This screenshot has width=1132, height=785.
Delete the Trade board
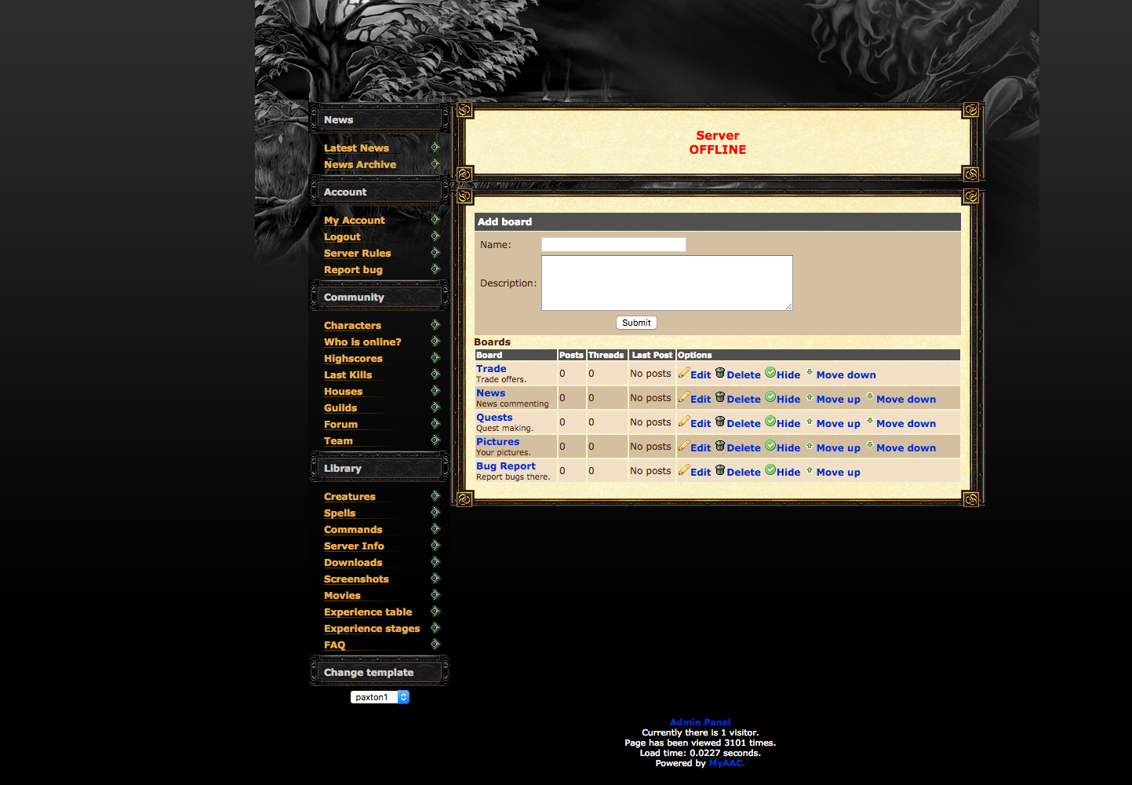pyautogui.click(x=743, y=374)
